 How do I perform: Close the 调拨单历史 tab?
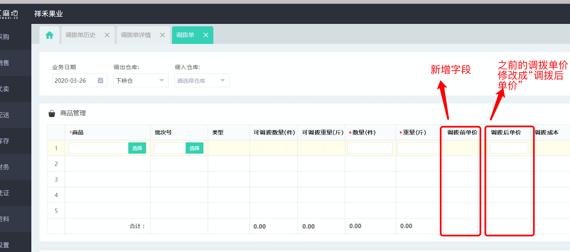[x=107, y=35]
